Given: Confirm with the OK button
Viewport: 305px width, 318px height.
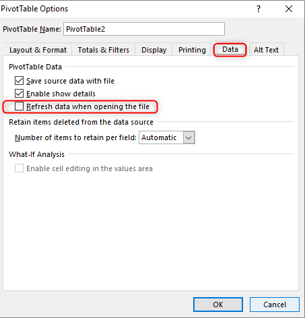Looking at the screenshot, I should [x=218, y=305].
